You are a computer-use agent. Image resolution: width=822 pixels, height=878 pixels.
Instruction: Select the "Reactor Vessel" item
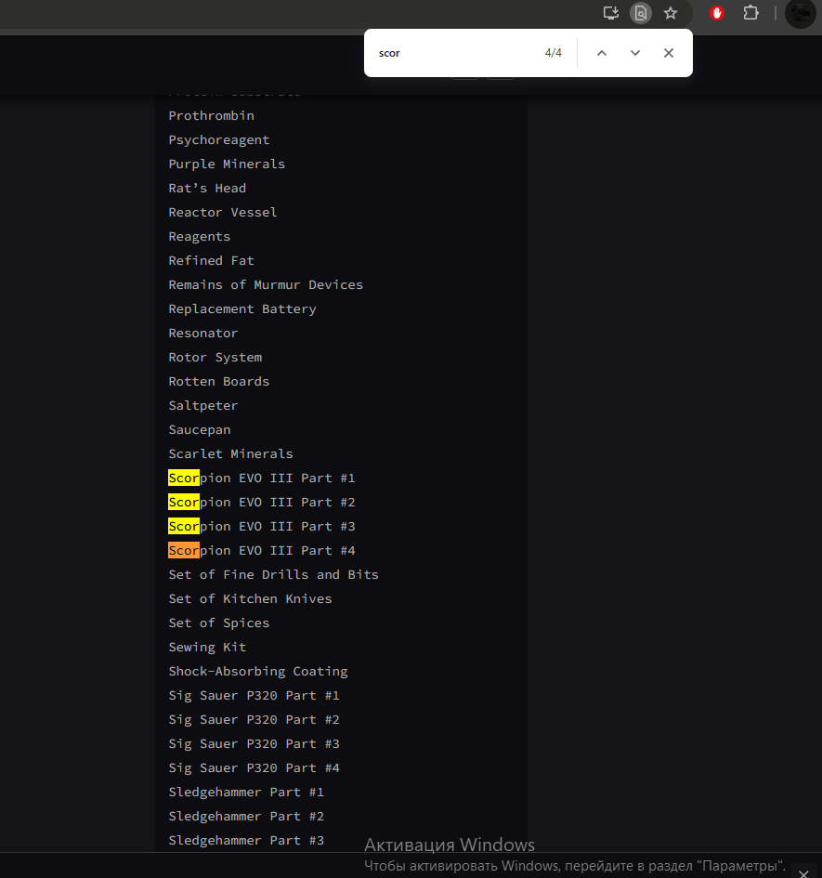[223, 212]
